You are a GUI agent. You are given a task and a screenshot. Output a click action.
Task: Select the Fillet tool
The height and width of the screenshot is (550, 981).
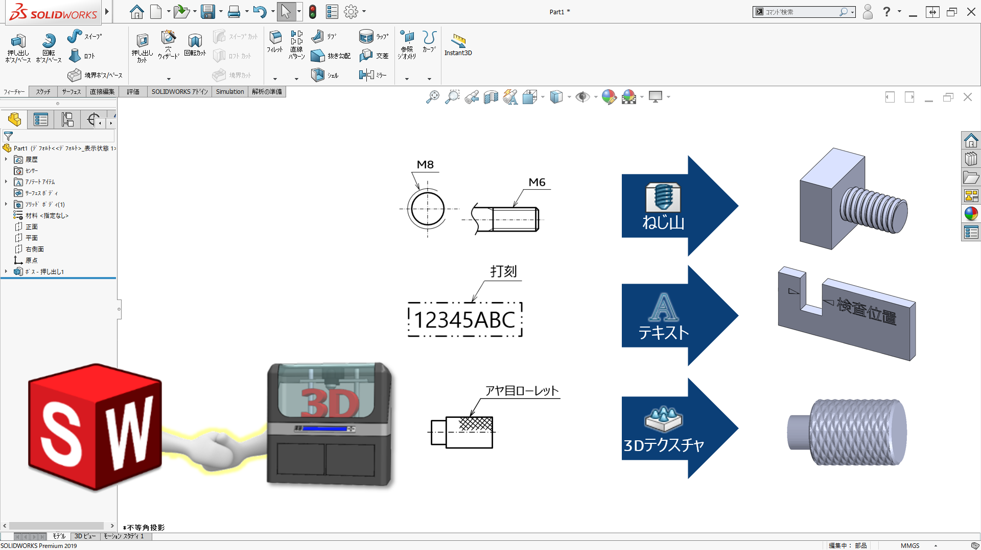(275, 41)
